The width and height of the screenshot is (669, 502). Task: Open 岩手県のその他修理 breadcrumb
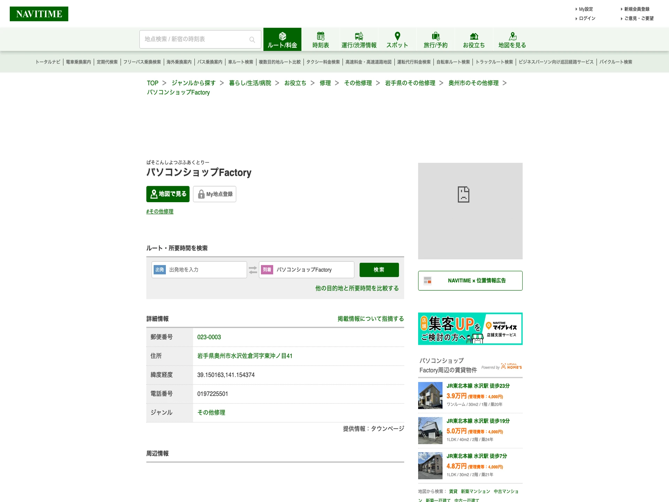pyautogui.click(x=410, y=83)
